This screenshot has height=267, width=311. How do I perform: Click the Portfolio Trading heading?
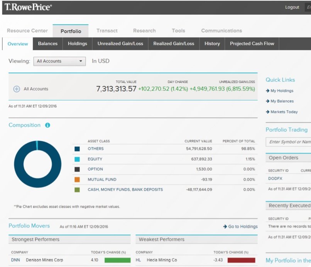click(x=287, y=130)
